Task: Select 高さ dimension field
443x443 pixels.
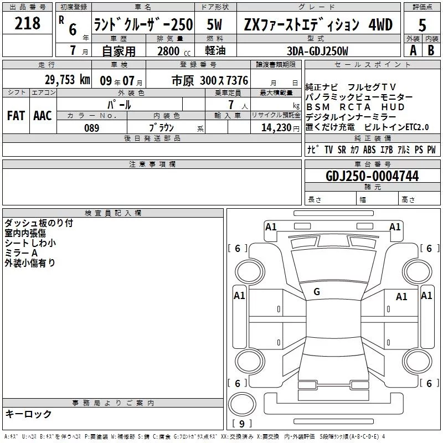Action: (419, 199)
